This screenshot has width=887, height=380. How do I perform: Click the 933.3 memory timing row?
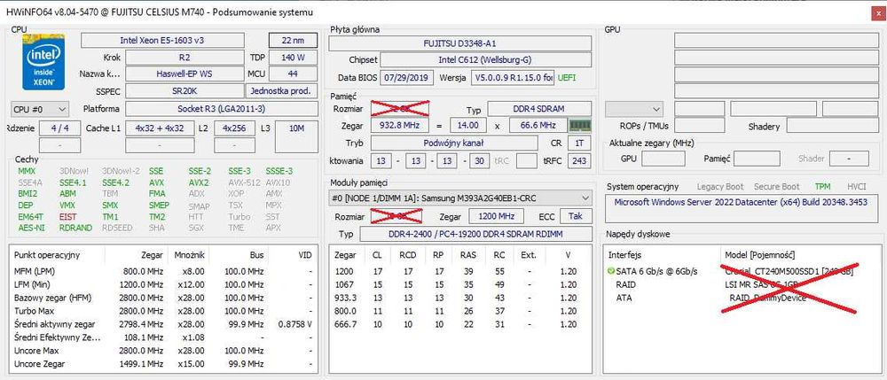[460, 298]
